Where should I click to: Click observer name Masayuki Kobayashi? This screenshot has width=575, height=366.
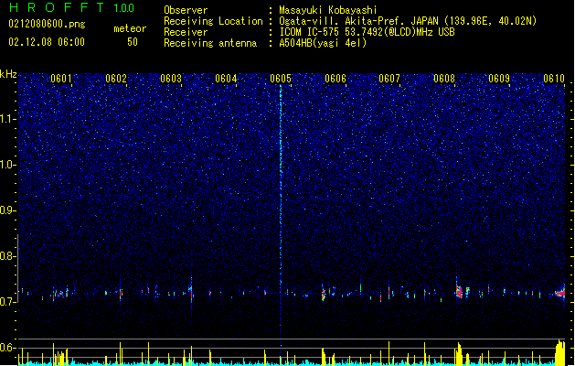pos(328,10)
